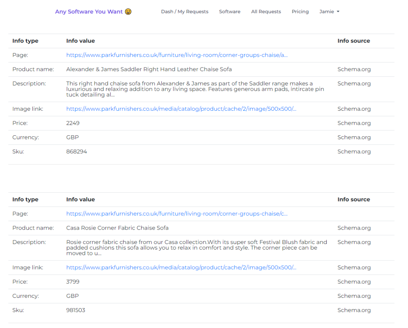The width and height of the screenshot is (408, 328).
Task: Click Schema.org source beside Sku 981503
Action: pyautogui.click(x=354, y=310)
